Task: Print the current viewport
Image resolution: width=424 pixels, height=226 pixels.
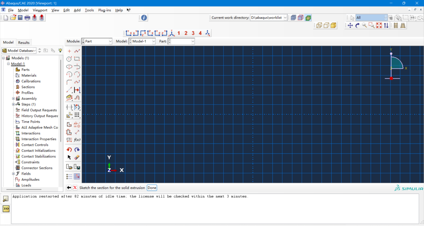Action: pyautogui.click(x=27, y=18)
